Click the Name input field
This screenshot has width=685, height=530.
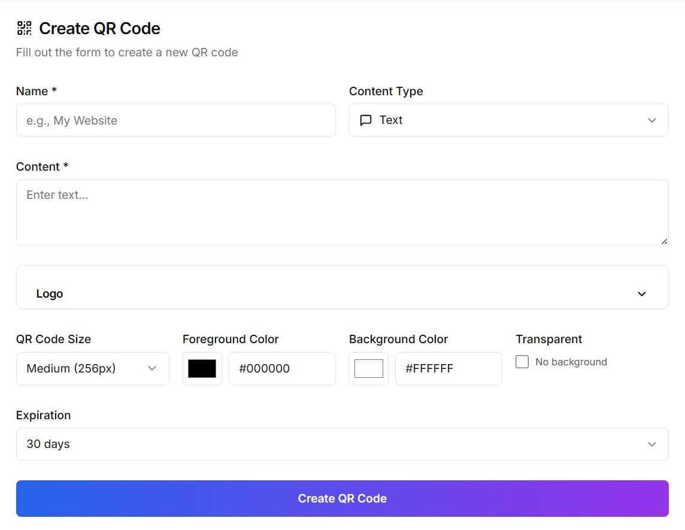[175, 120]
